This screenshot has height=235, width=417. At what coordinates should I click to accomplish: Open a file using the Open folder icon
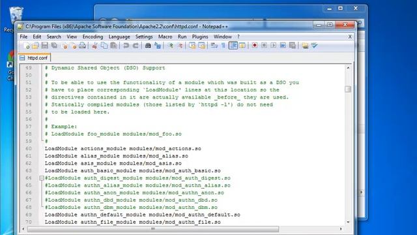coord(35,46)
